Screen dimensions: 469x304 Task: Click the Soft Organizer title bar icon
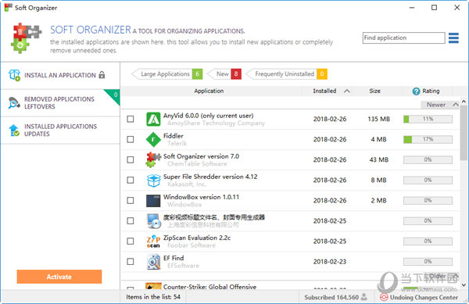coord(8,8)
